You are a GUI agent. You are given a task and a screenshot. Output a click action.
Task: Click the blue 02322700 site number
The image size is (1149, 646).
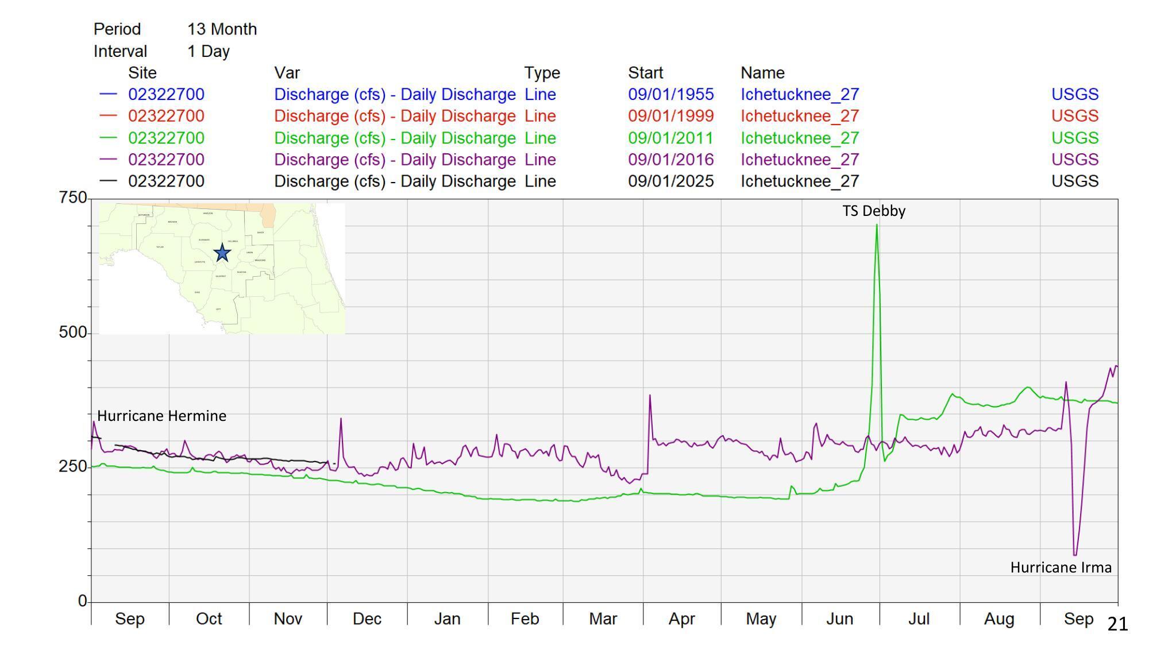pyautogui.click(x=166, y=94)
